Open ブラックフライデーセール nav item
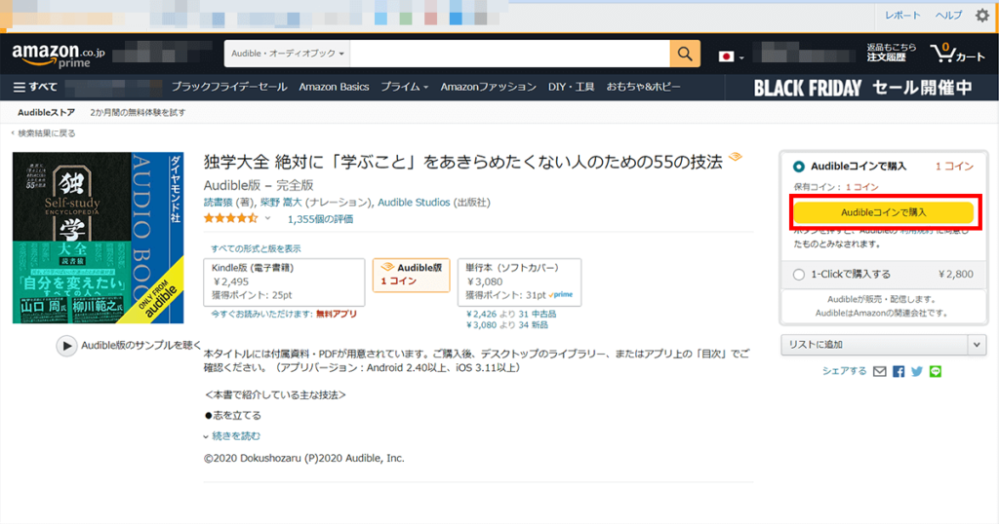999x524 pixels. [x=229, y=87]
